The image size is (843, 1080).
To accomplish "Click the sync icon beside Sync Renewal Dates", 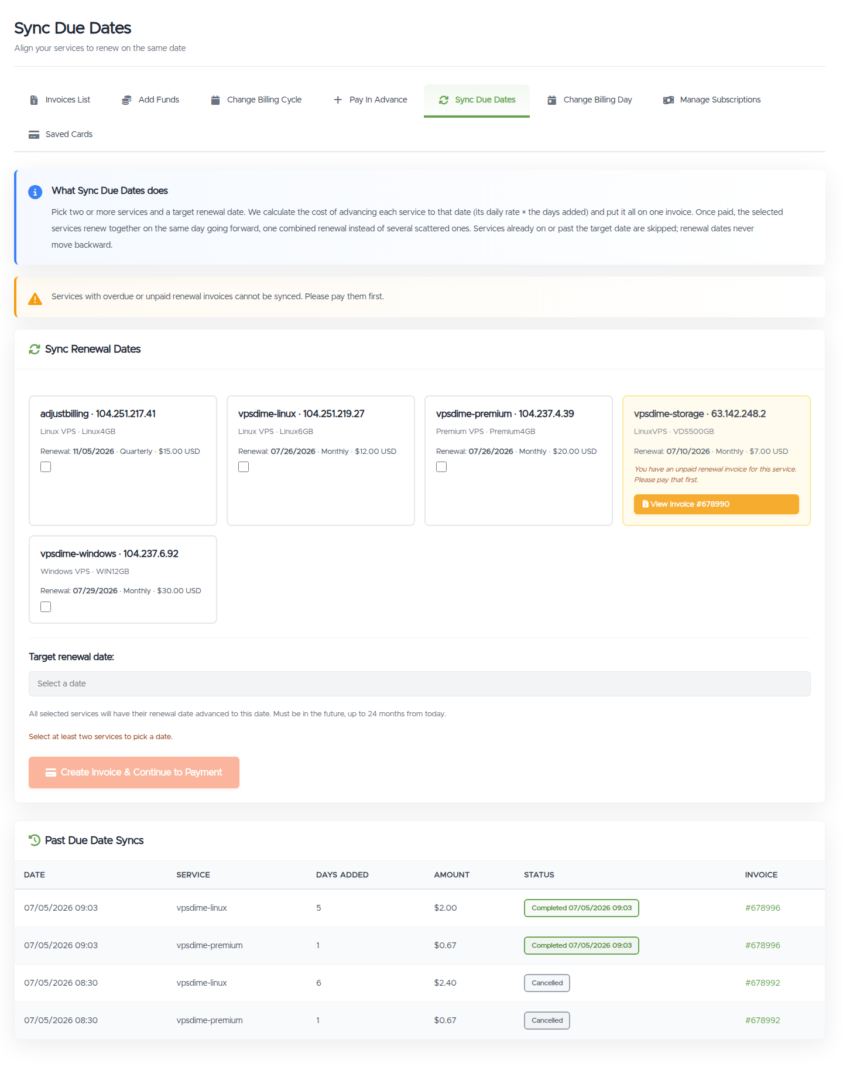I will [35, 349].
